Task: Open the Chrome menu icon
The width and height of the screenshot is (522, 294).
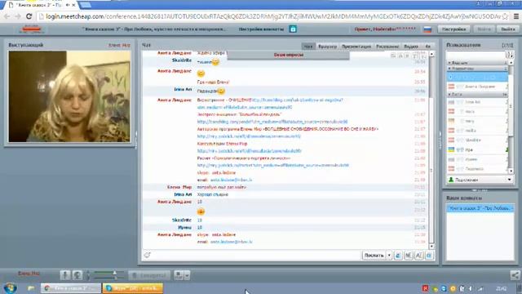Action: click(x=516, y=16)
